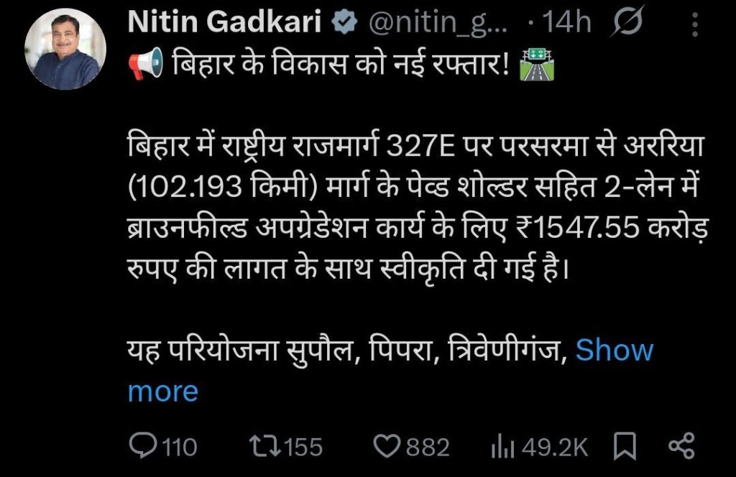Click the 155 reposts count
Image resolution: width=736 pixels, height=477 pixels.
[303, 448]
